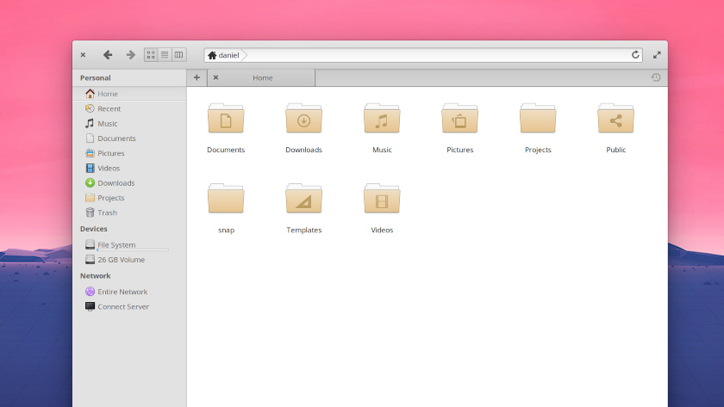This screenshot has height=407, width=724.
Task: Open the Music folder icon
Action: pos(382,120)
